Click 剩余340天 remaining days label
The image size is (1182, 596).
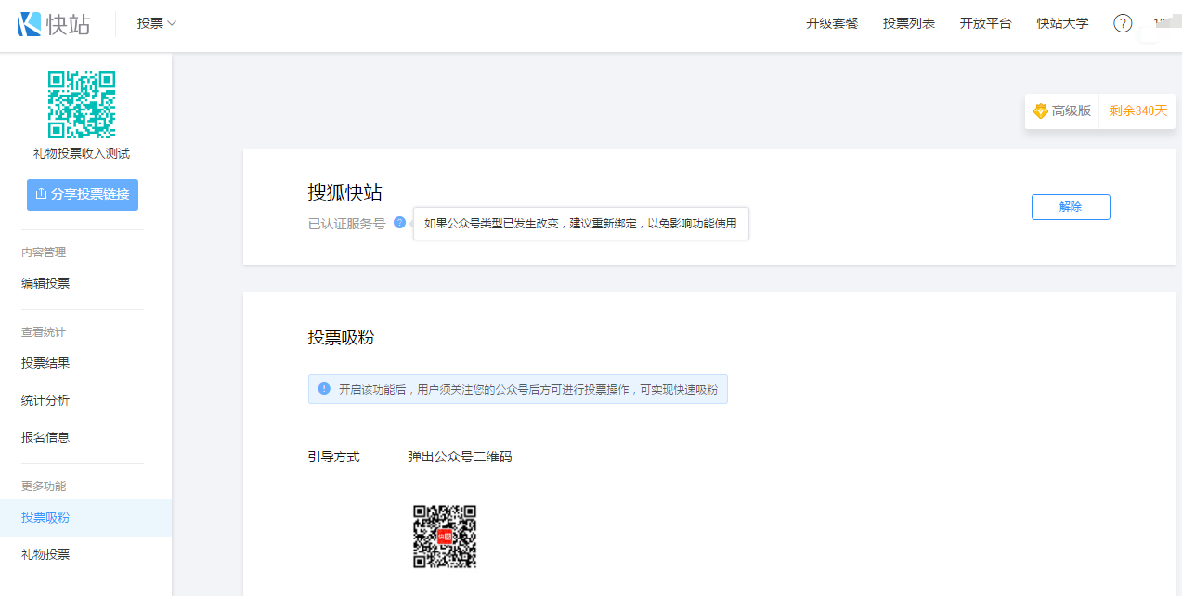coord(1137,111)
